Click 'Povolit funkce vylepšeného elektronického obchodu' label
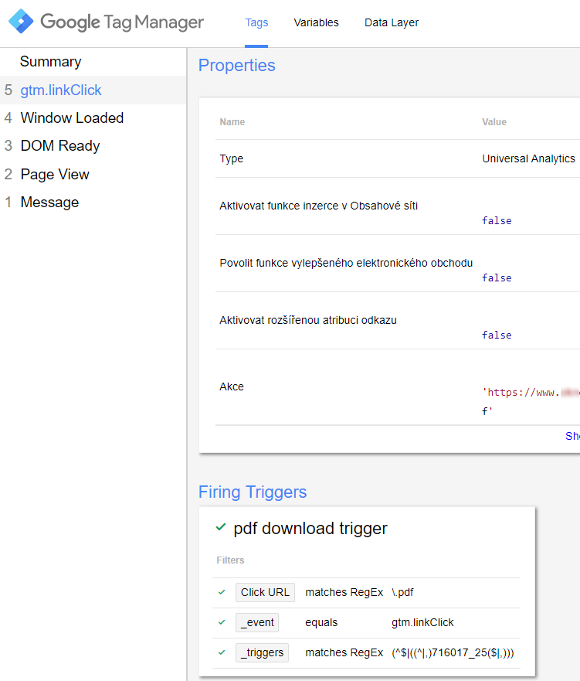The image size is (580, 681). tap(346, 263)
